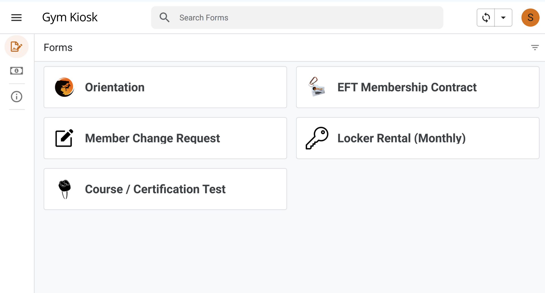The height and width of the screenshot is (293, 545).
Task: Click the key icon for Locker Rental
Action: point(317,138)
